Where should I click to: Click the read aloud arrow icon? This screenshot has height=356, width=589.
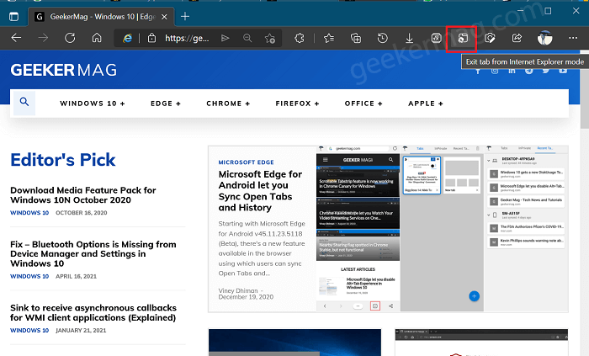225,38
